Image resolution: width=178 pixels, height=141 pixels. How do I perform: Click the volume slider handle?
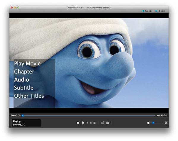(x=153, y=123)
